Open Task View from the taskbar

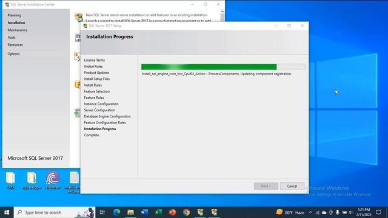pyautogui.click(x=102, y=213)
